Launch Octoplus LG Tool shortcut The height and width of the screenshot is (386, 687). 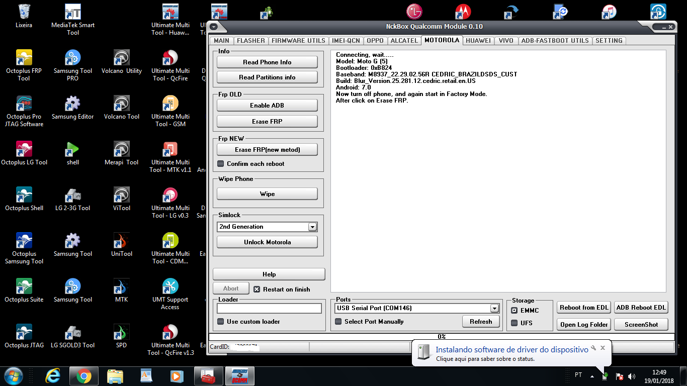(x=24, y=153)
